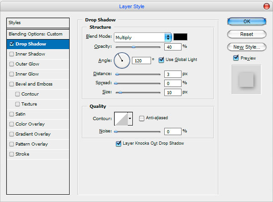Open the Color Overlay settings row
Viewport: 273px width, 202px height.
click(x=38, y=124)
